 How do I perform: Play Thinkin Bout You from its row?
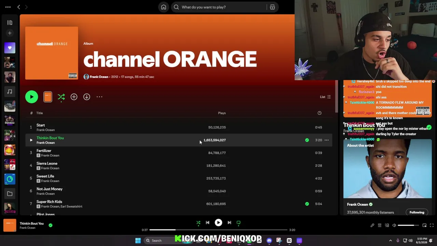click(31, 140)
